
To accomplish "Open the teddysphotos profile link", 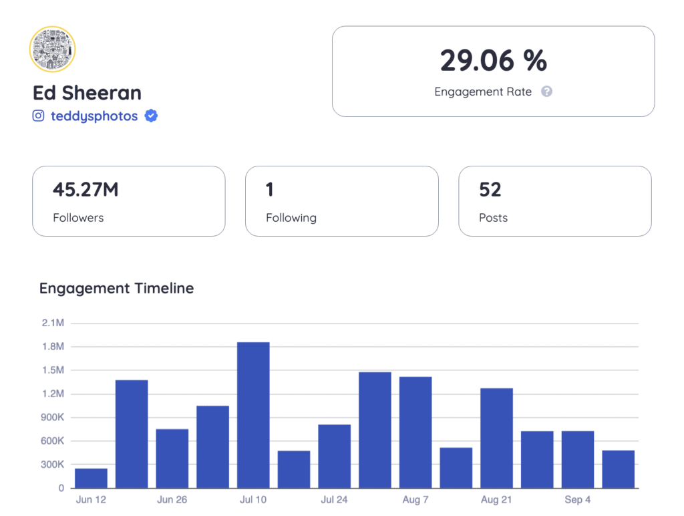I will (x=94, y=116).
